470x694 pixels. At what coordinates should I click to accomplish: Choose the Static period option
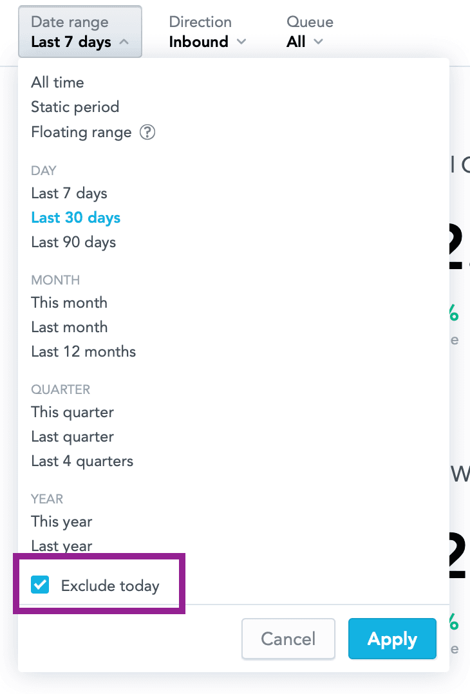(75, 107)
